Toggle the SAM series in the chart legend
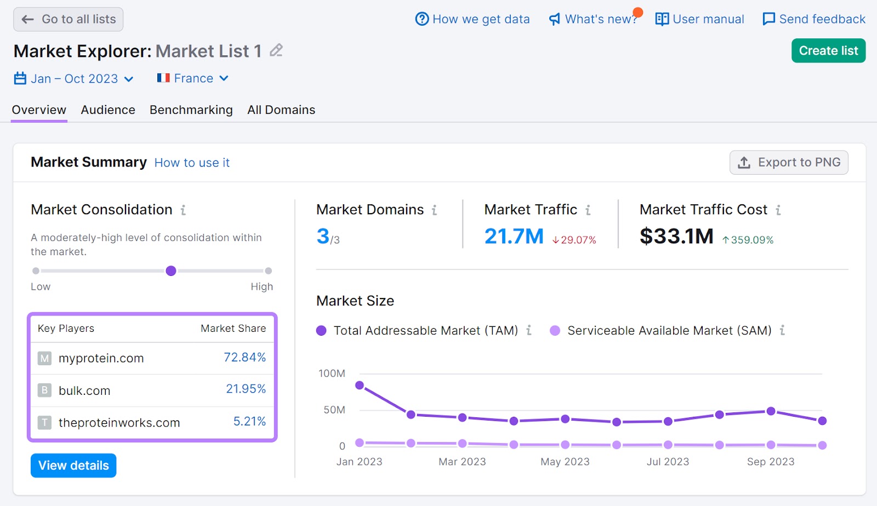The image size is (877, 506). (x=669, y=331)
